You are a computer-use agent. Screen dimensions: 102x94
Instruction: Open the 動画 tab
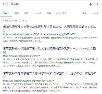49,13
